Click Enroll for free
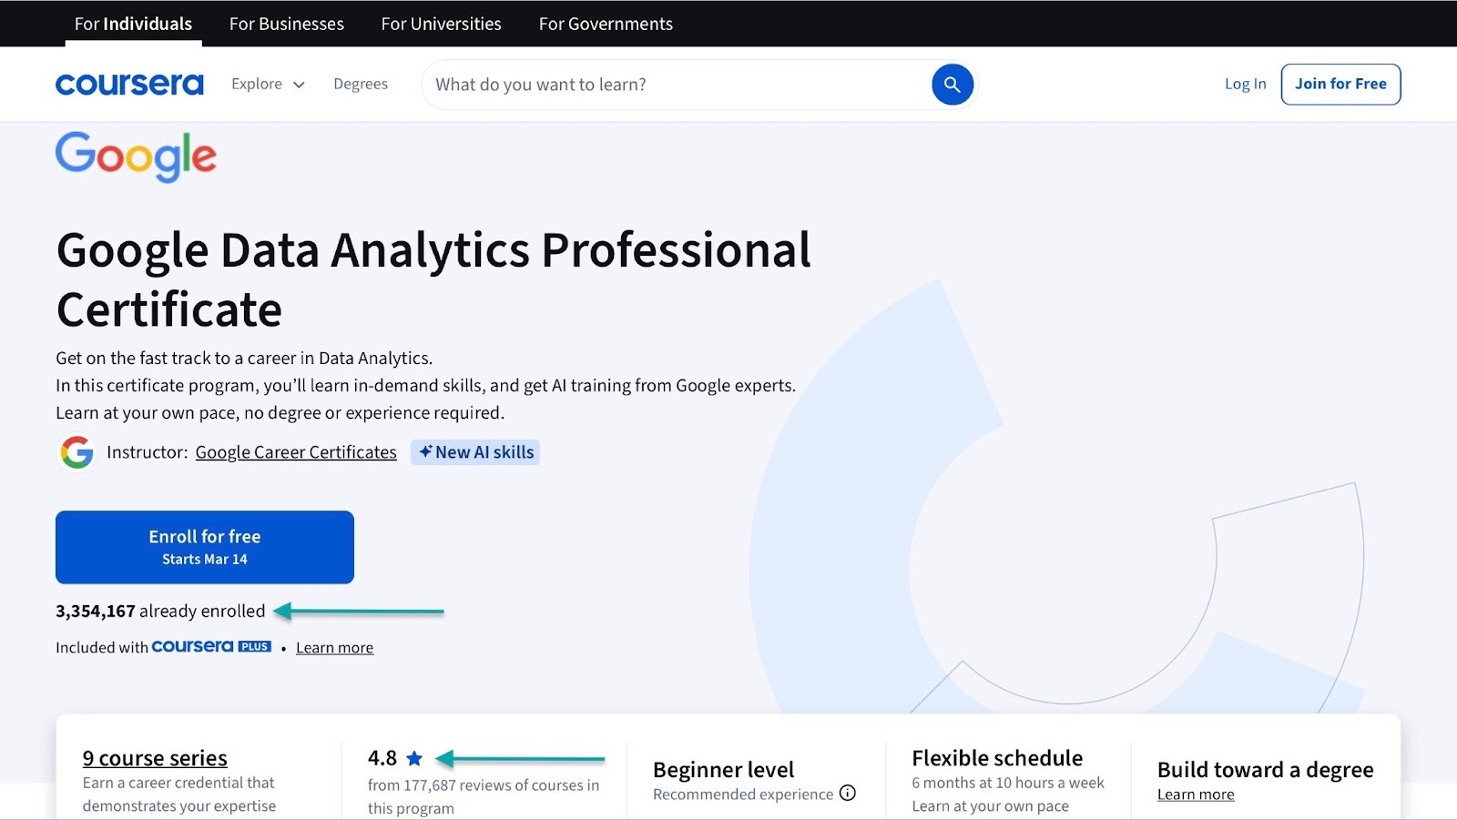This screenshot has width=1457, height=820. tap(205, 546)
